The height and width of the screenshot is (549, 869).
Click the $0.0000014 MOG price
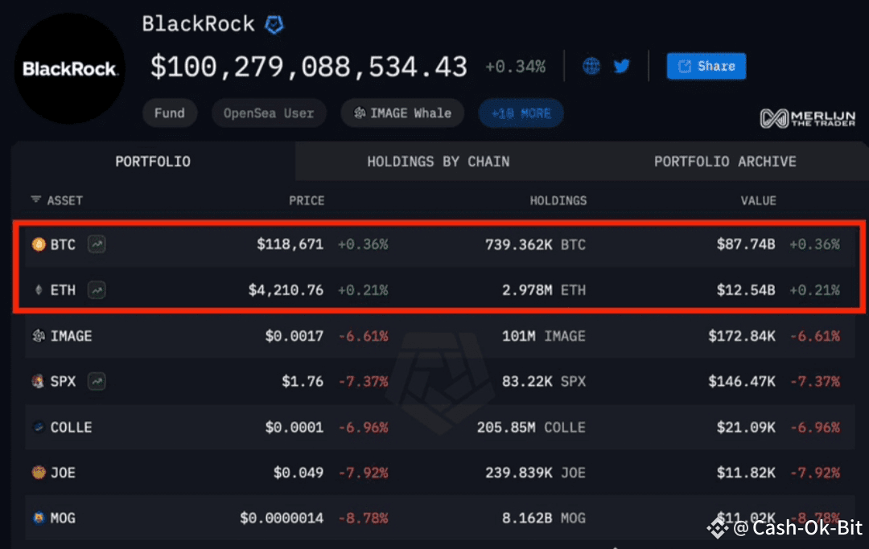pos(282,518)
